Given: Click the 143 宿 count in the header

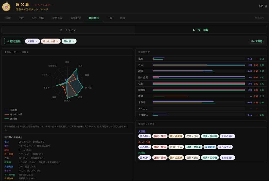Looking at the screenshot, I should coord(263,6).
